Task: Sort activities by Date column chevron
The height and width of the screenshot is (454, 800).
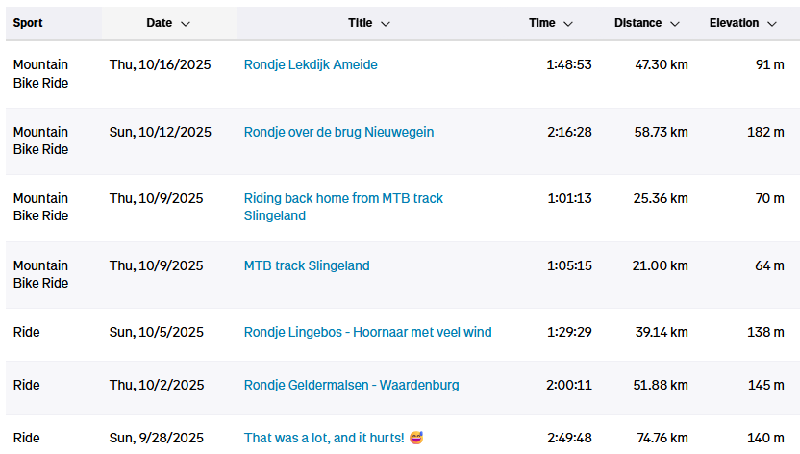Action: click(186, 23)
